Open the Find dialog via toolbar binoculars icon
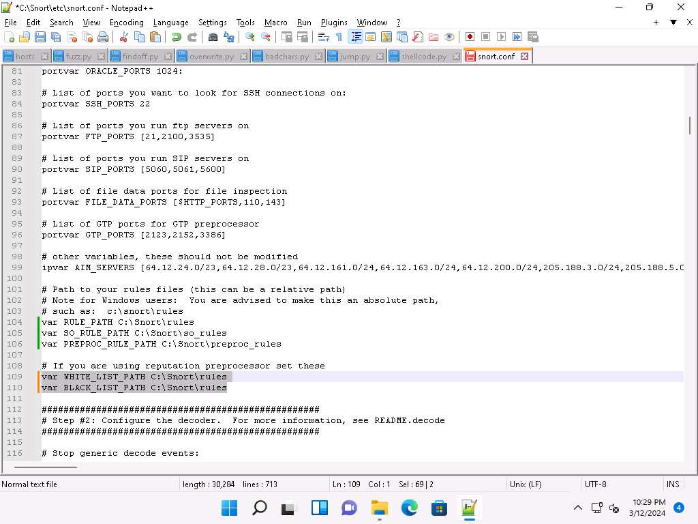 (213, 37)
